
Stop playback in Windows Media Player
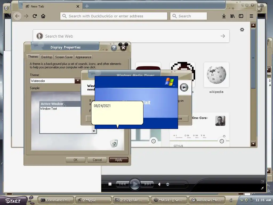(110, 184)
